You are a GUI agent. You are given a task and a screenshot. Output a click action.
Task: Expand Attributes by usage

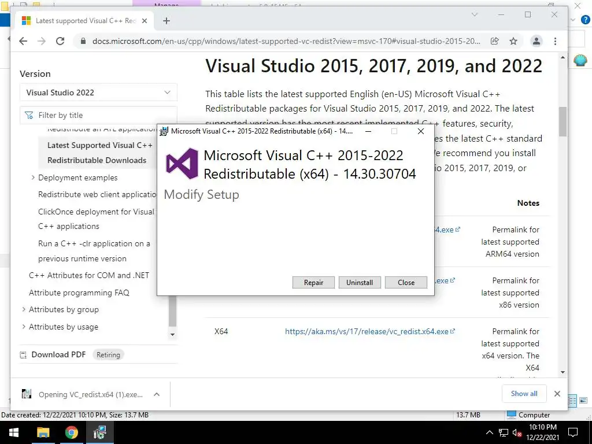point(24,327)
